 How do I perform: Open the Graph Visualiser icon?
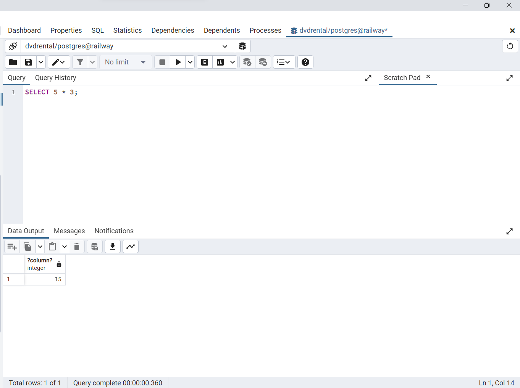pos(131,247)
